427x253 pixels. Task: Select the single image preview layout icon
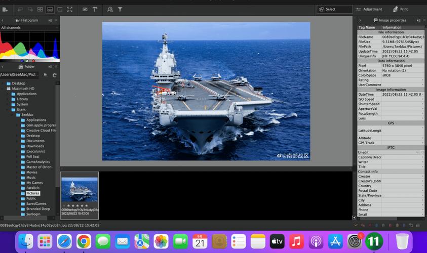pos(60,9)
